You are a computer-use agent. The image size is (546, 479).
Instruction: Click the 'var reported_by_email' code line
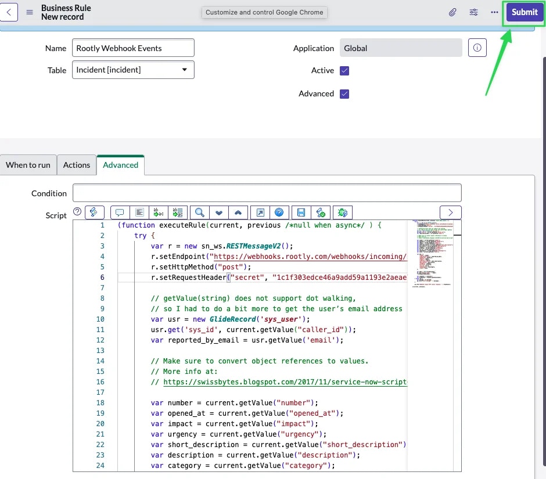[247, 340]
